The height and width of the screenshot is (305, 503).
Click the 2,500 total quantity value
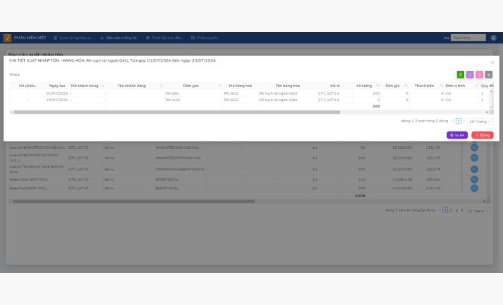pos(360,196)
